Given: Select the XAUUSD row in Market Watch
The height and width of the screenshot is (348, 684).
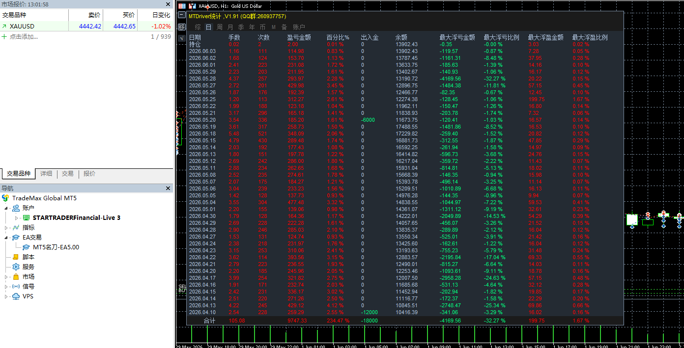Looking at the screenshot, I should 86,27.
